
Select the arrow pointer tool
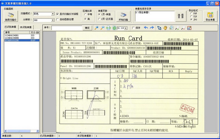point(159,28)
